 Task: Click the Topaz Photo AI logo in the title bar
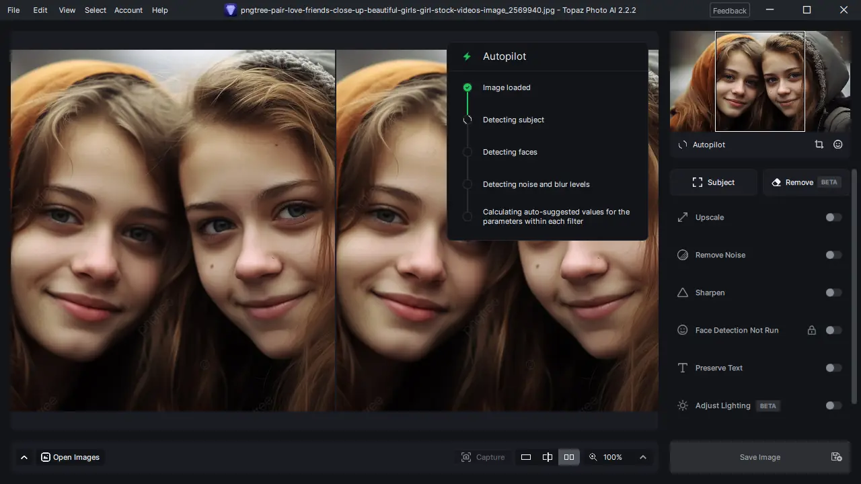click(x=231, y=10)
